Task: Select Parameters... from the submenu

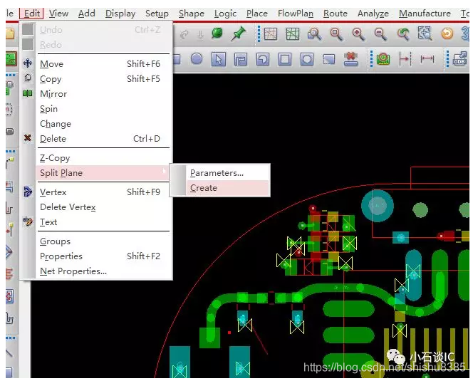Action: click(x=217, y=173)
